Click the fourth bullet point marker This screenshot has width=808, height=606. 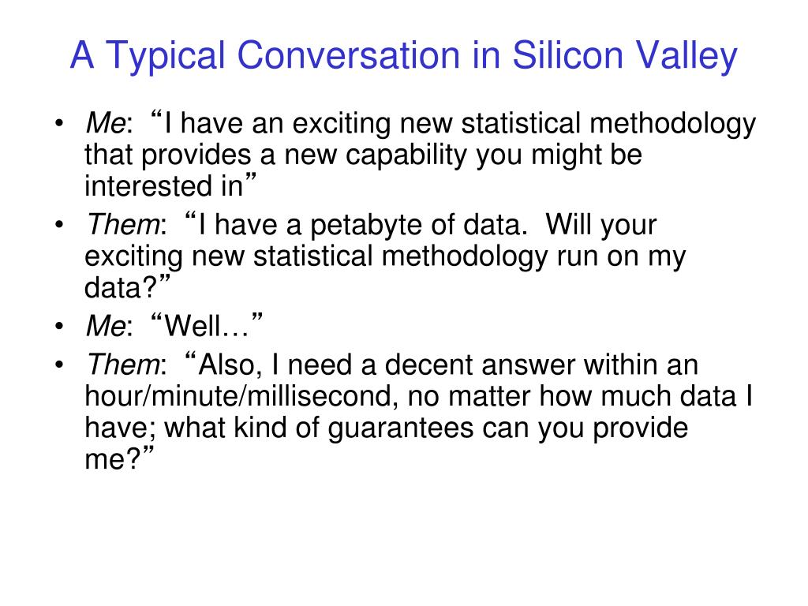(59, 365)
